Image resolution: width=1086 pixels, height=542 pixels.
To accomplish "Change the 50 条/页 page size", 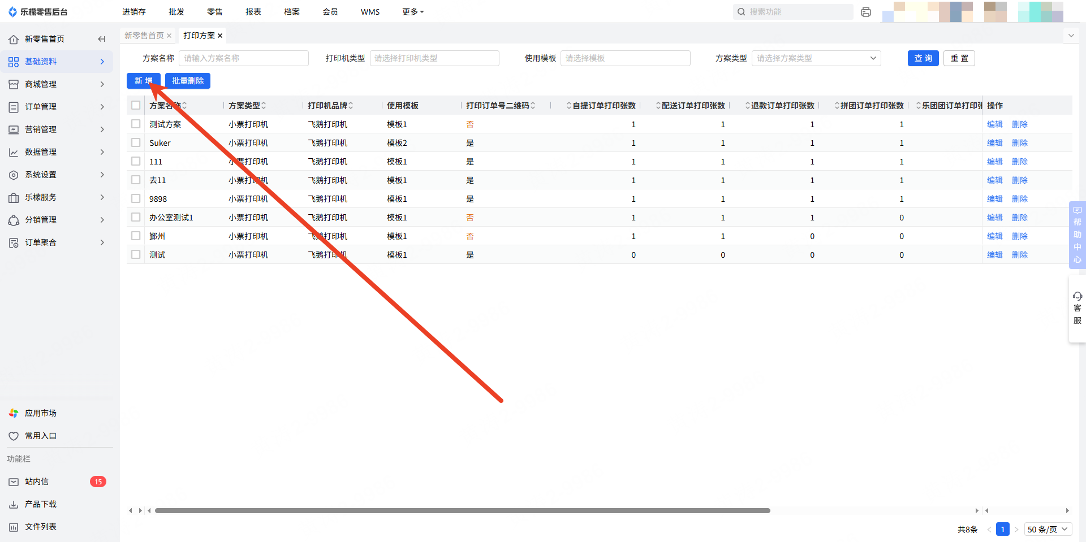I will (x=1048, y=530).
